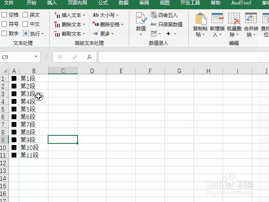Click the Batch Delete (批量删除) icon

234,19
